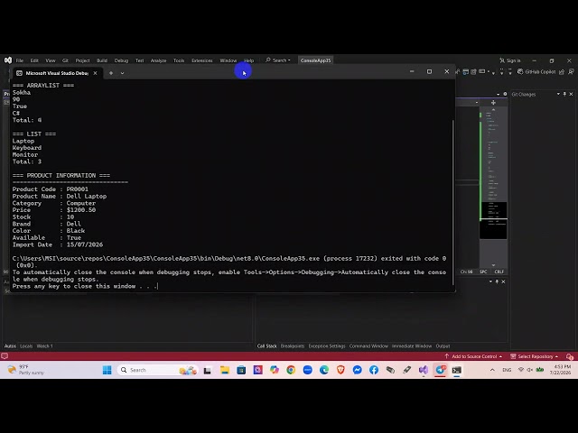
Task: Pin the bottom-right debug panel
Action: coord(497,281)
